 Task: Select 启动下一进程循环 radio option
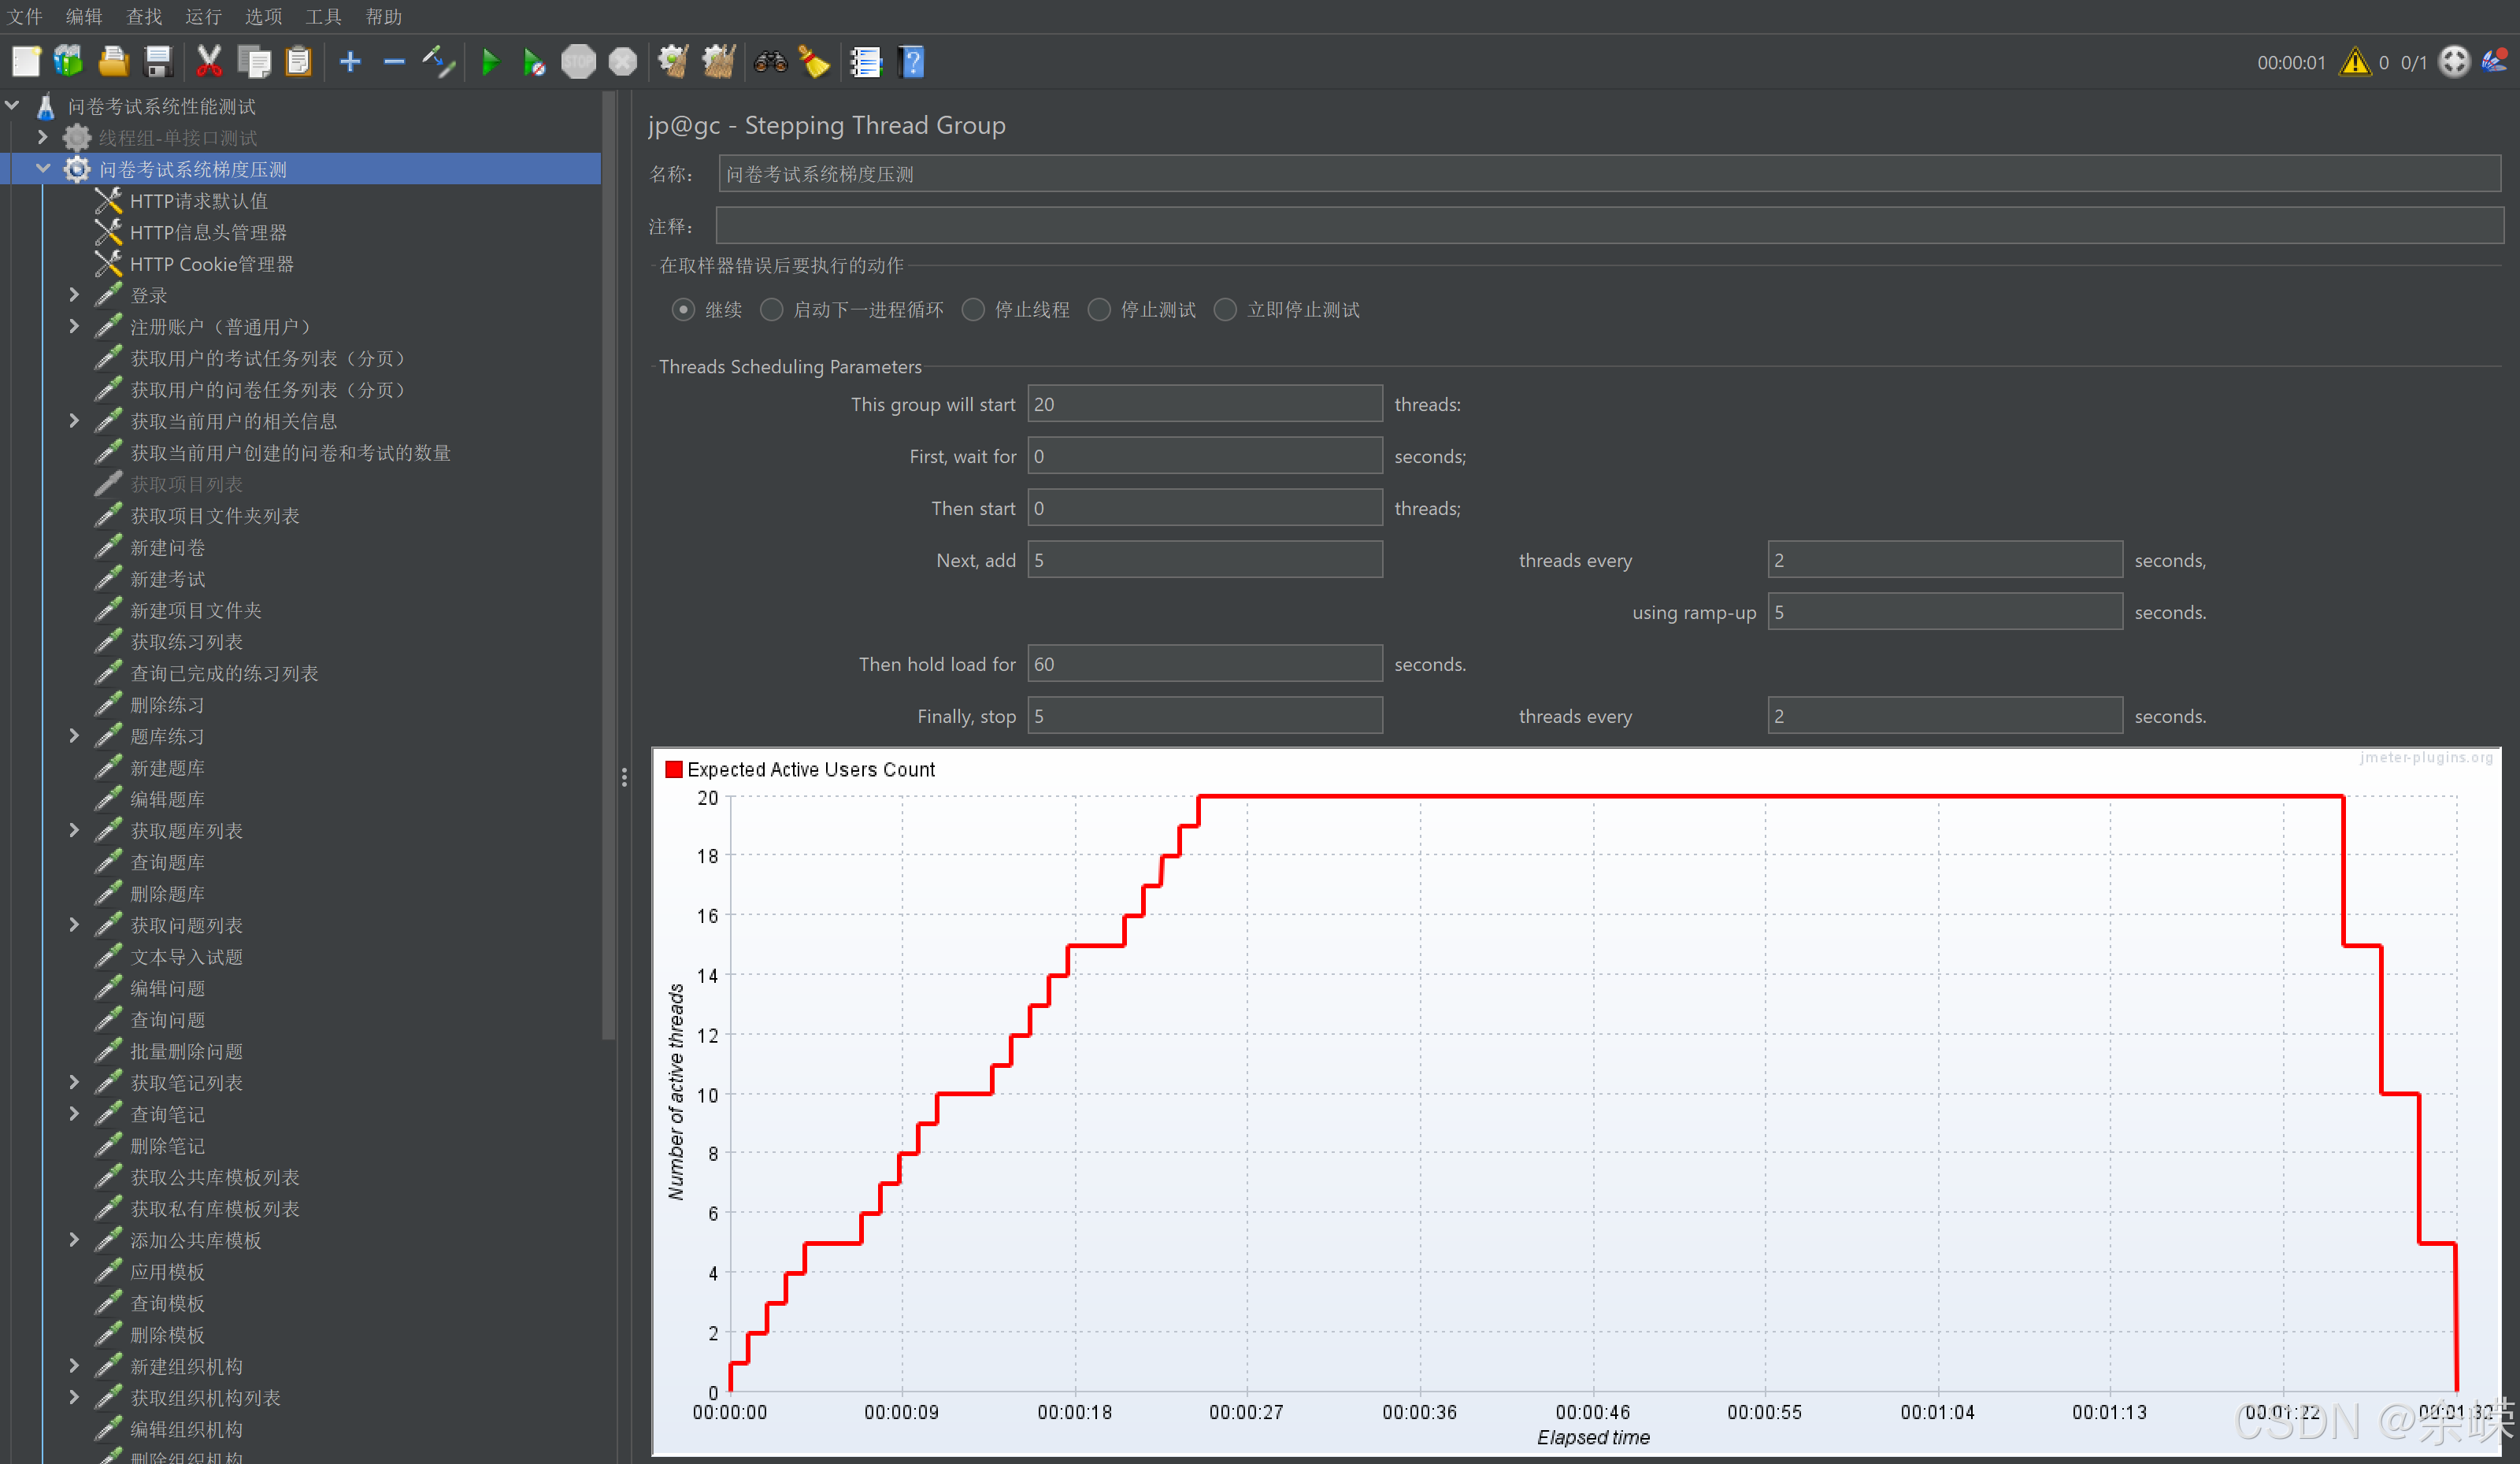click(x=771, y=310)
